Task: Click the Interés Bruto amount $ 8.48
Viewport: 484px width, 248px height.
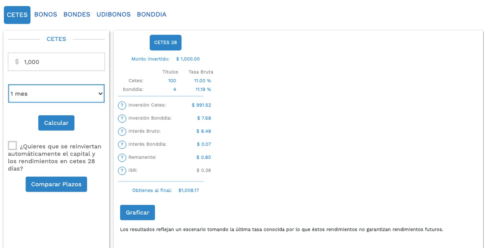Action: click(204, 131)
